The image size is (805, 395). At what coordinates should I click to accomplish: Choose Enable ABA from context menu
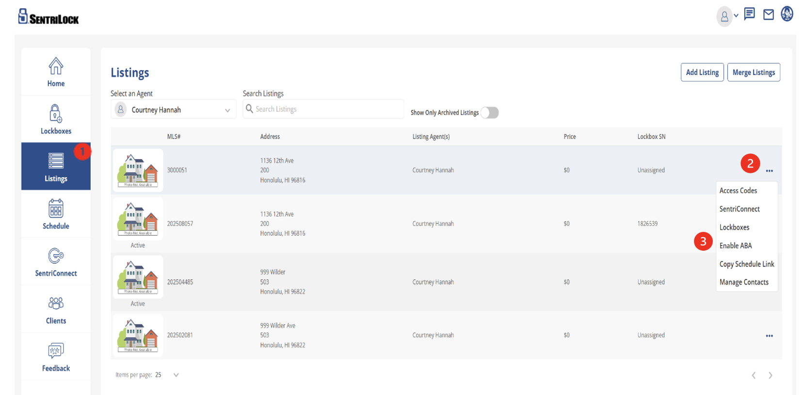(x=735, y=246)
